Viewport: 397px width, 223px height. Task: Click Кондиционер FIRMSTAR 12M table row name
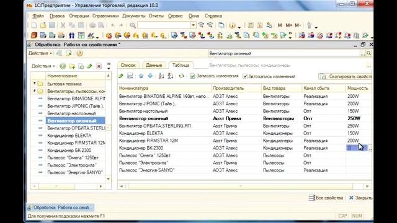click(x=148, y=141)
